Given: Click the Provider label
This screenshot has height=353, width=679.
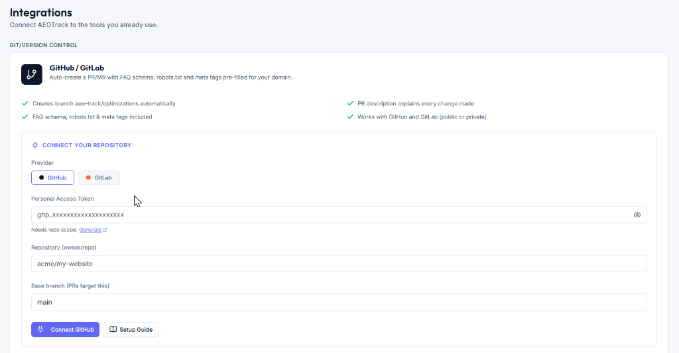Looking at the screenshot, I should [x=42, y=163].
